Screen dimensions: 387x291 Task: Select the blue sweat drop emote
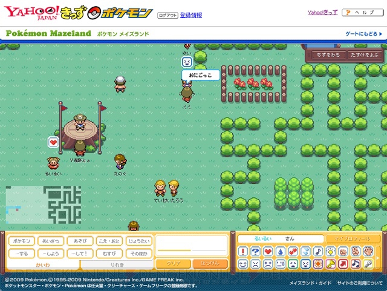[x=281, y=252]
